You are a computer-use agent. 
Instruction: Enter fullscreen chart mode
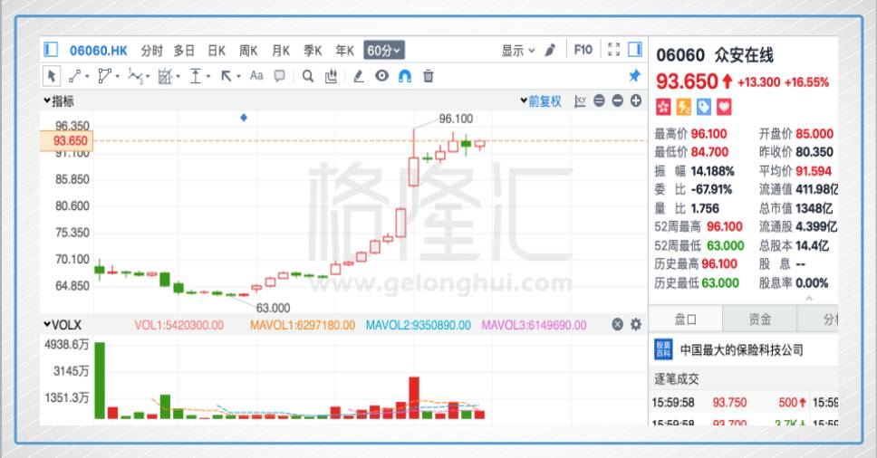tap(613, 50)
